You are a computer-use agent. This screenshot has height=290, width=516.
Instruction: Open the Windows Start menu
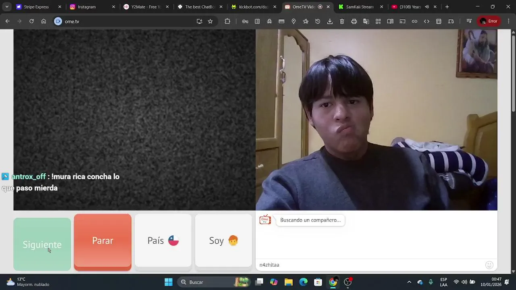tap(169, 282)
